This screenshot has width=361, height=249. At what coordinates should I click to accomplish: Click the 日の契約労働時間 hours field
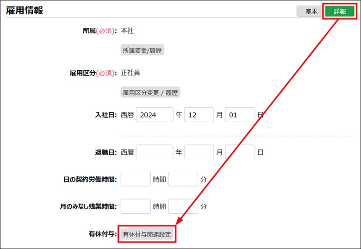[136, 179]
